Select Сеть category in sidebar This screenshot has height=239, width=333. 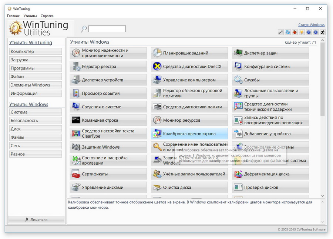36,146
